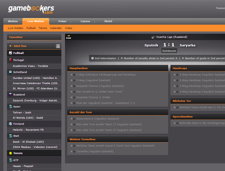The width and height of the screenshot is (225, 171).
Task: Click the Portugal flag icon in the sidebar
Action: point(10,60)
